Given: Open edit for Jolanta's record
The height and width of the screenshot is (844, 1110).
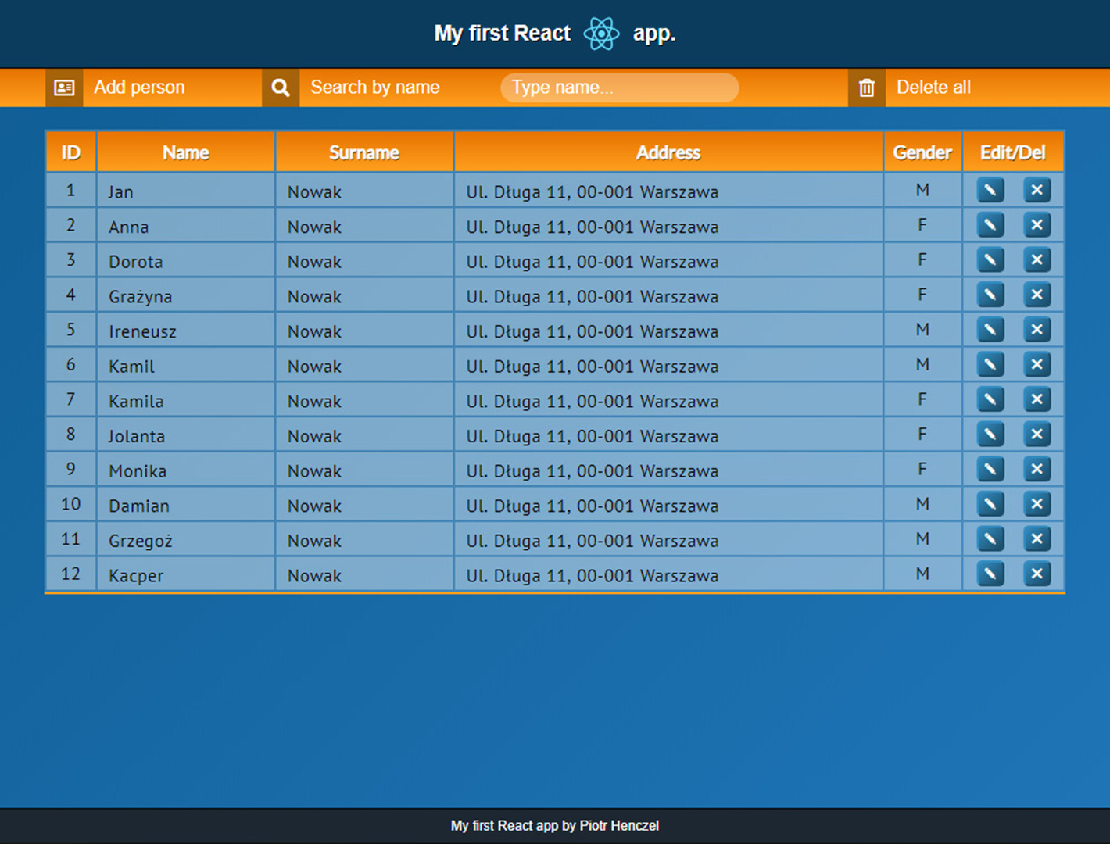Looking at the screenshot, I should click(990, 435).
